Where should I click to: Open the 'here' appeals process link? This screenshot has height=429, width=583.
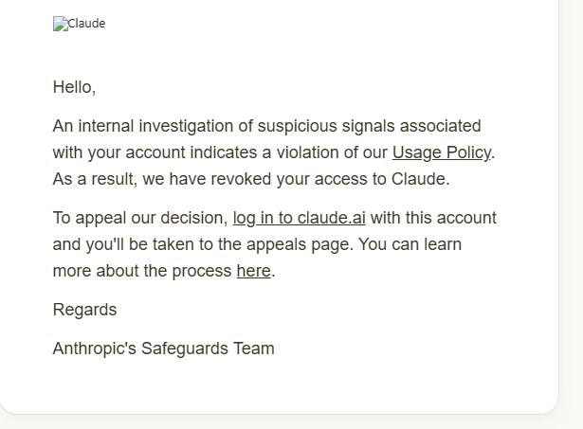click(x=253, y=271)
